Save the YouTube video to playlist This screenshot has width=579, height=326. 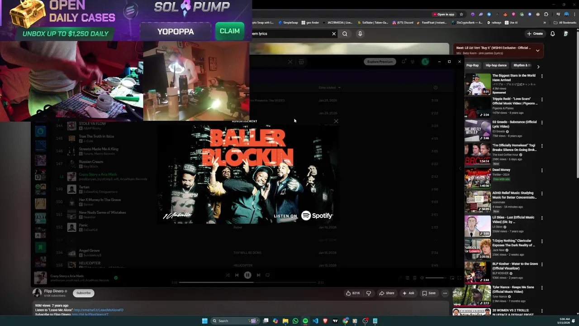point(429,293)
